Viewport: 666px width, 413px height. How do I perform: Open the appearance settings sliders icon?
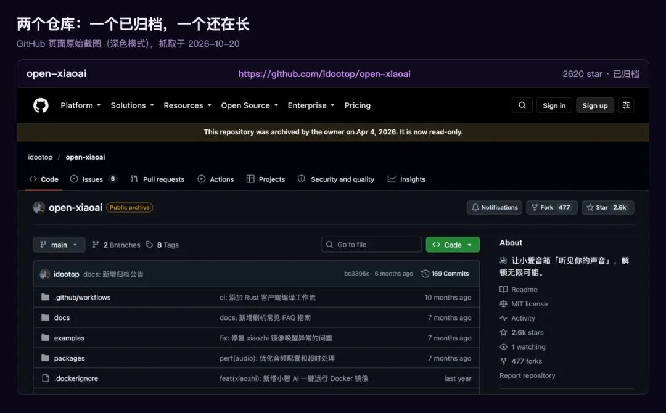tap(626, 105)
